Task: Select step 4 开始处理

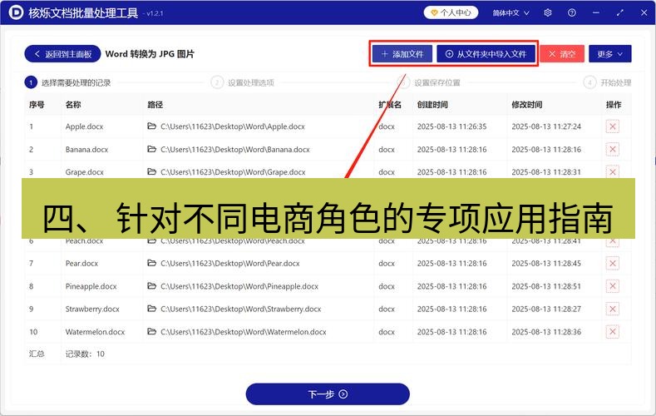Action: (607, 82)
